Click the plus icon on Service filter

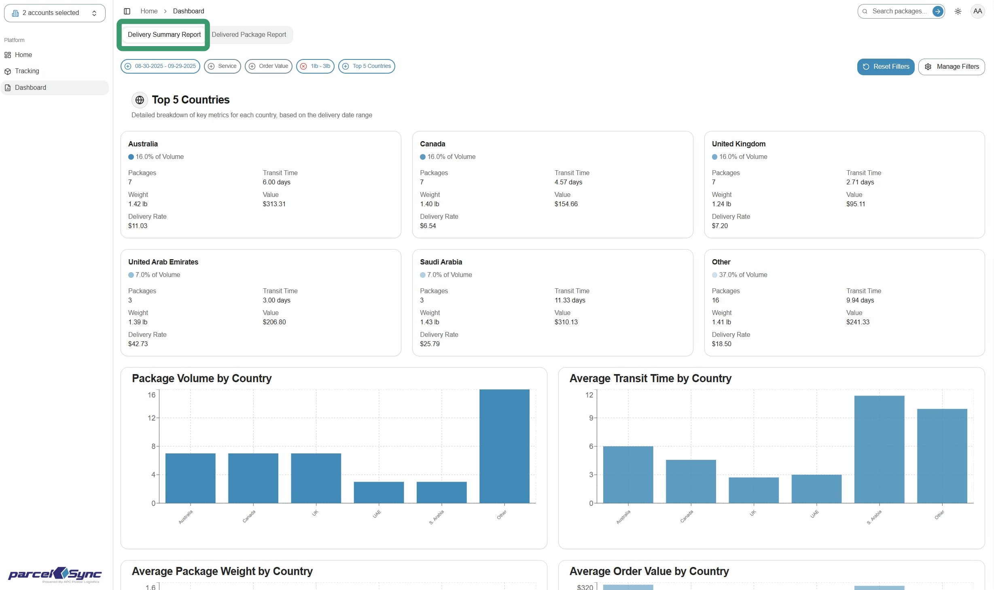[211, 66]
